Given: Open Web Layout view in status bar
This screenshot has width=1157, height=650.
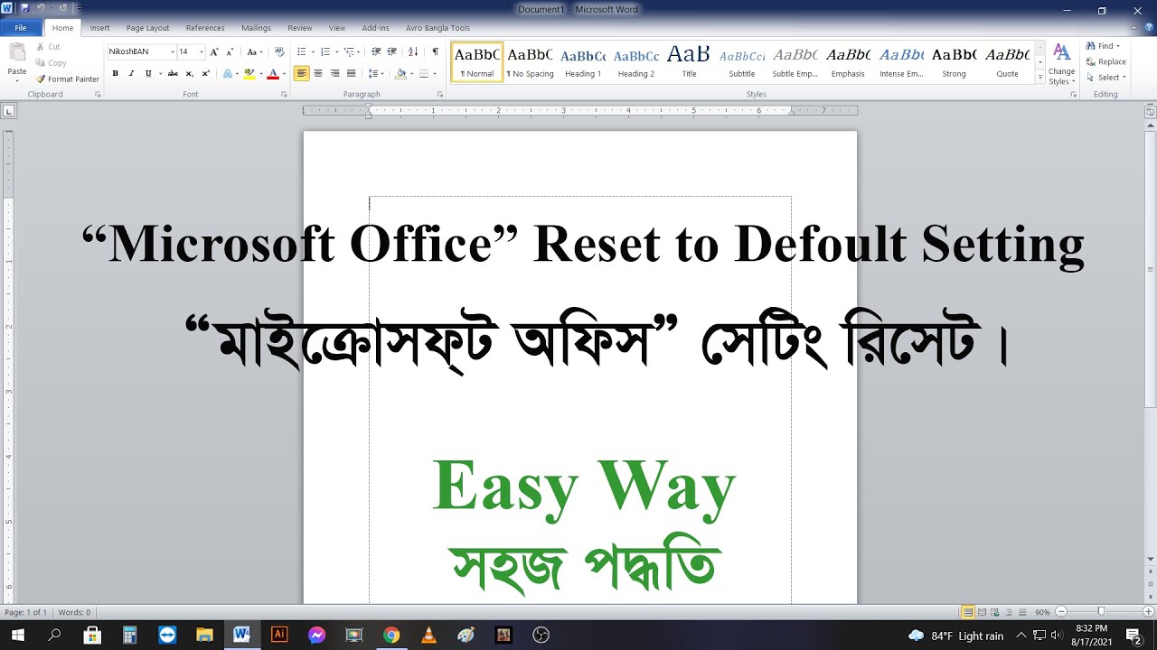Looking at the screenshot, I should pos(995,612).
